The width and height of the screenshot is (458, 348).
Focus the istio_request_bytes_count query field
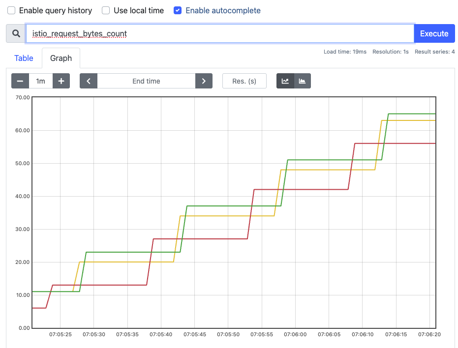[x=219, y=33]
